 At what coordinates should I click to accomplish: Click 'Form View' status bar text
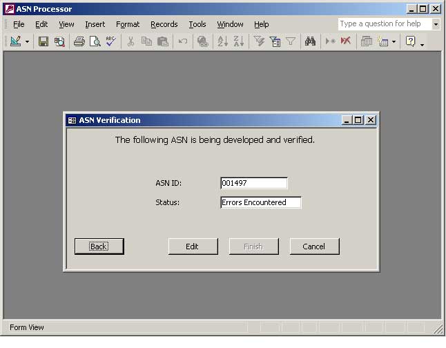click(27, 327)
